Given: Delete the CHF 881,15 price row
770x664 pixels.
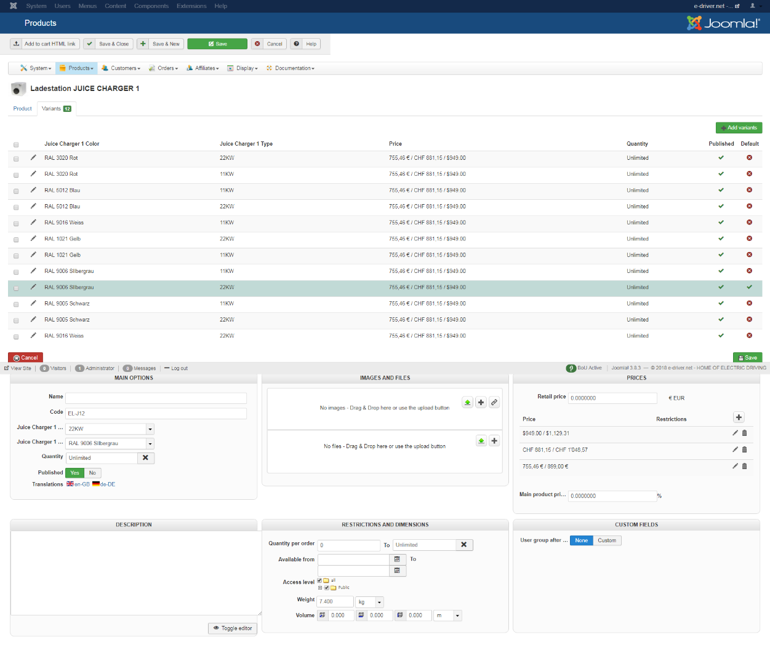Looking at the screenshot, I should pyautogui.click(x=744, y=449).
